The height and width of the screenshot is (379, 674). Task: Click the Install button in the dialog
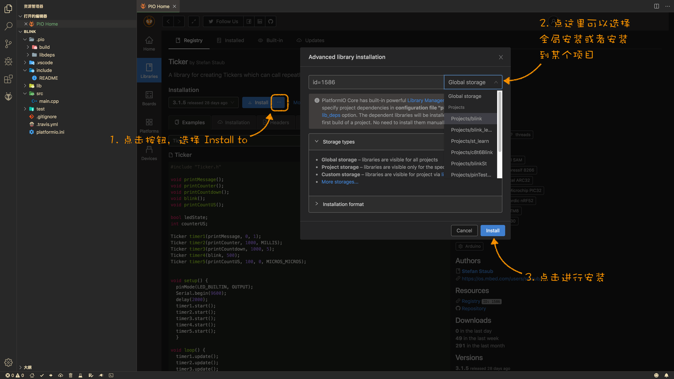tap(492, 230)
